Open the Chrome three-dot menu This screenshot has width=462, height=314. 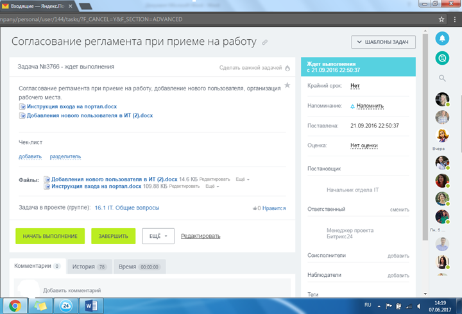pyautogui.click(x=456, y=19)
